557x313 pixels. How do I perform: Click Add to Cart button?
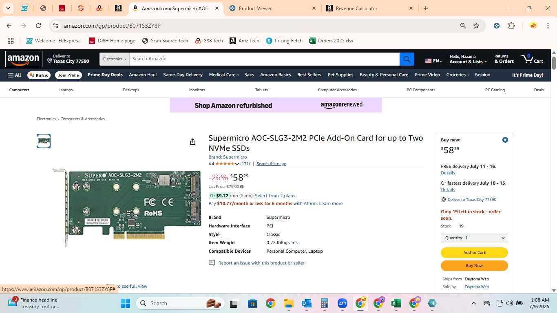pos(474,253)
